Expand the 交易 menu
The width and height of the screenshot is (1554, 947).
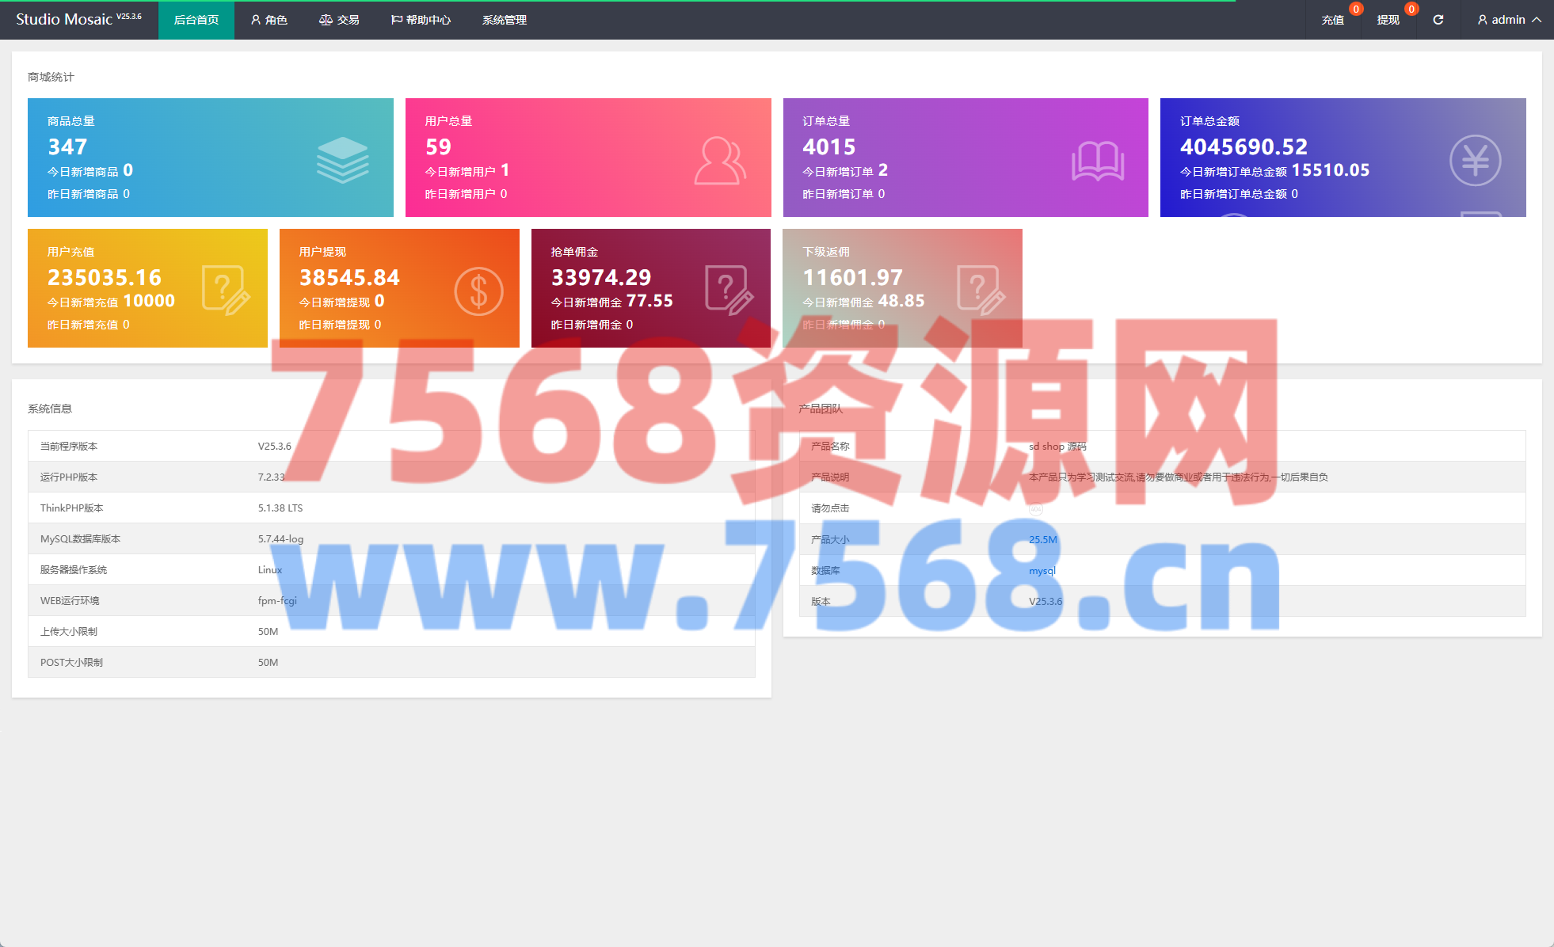pos(339,20)
